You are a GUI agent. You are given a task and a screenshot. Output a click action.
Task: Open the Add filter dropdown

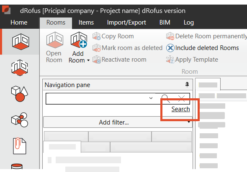pyautogui.click(x=118, y=122)
